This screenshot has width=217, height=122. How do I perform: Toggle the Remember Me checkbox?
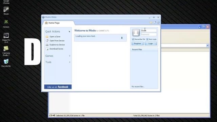pos(133,39)
